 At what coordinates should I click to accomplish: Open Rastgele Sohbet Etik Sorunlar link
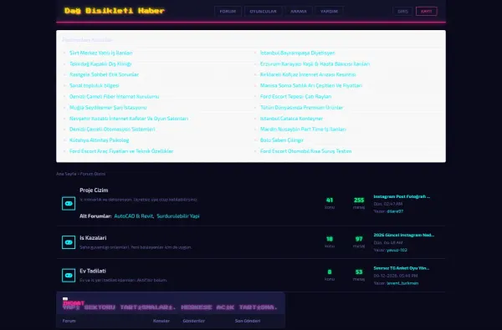(x=104, y=74)
